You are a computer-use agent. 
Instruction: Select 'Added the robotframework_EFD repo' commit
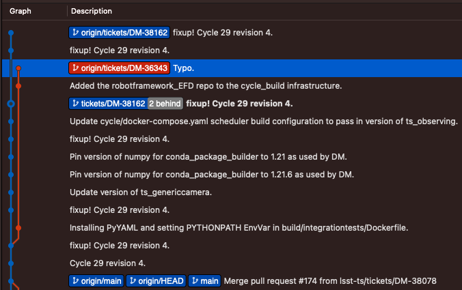tap(206, 86)
